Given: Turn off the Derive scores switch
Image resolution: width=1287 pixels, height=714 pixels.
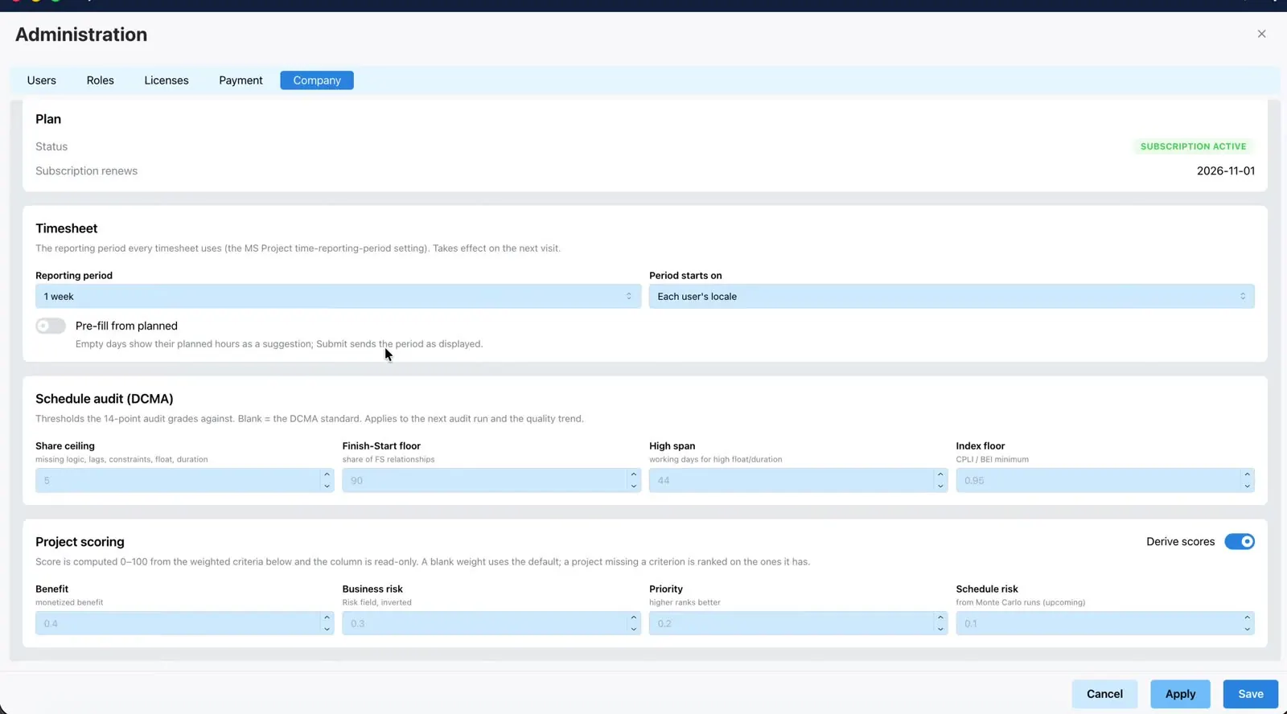Looking at the screenshot, I should 1240,541.
